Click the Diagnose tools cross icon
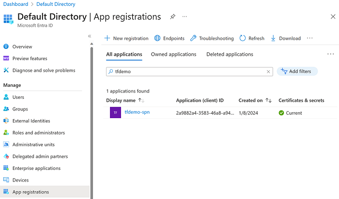This screenshot has height=199, width=339. pos(6,70)
